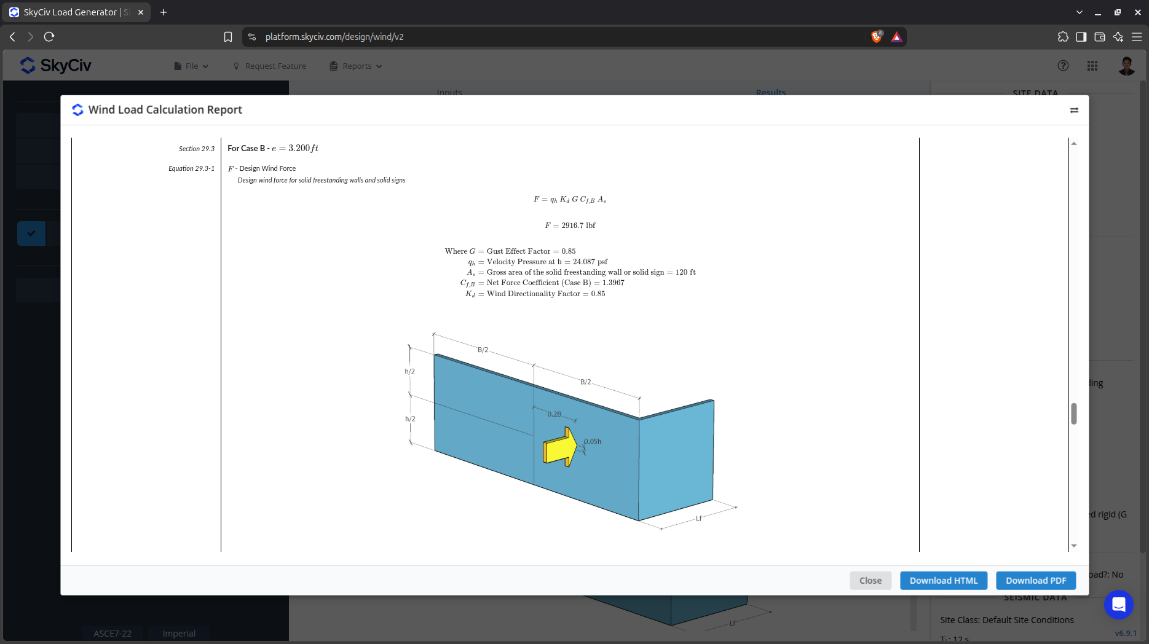
Task: Open the File menu
Action: pos(191,66)
